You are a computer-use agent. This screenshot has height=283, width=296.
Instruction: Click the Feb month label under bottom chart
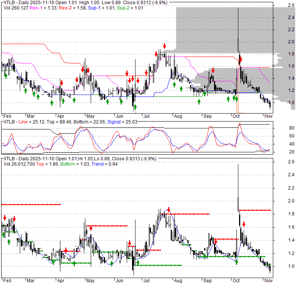pos(7,281)
